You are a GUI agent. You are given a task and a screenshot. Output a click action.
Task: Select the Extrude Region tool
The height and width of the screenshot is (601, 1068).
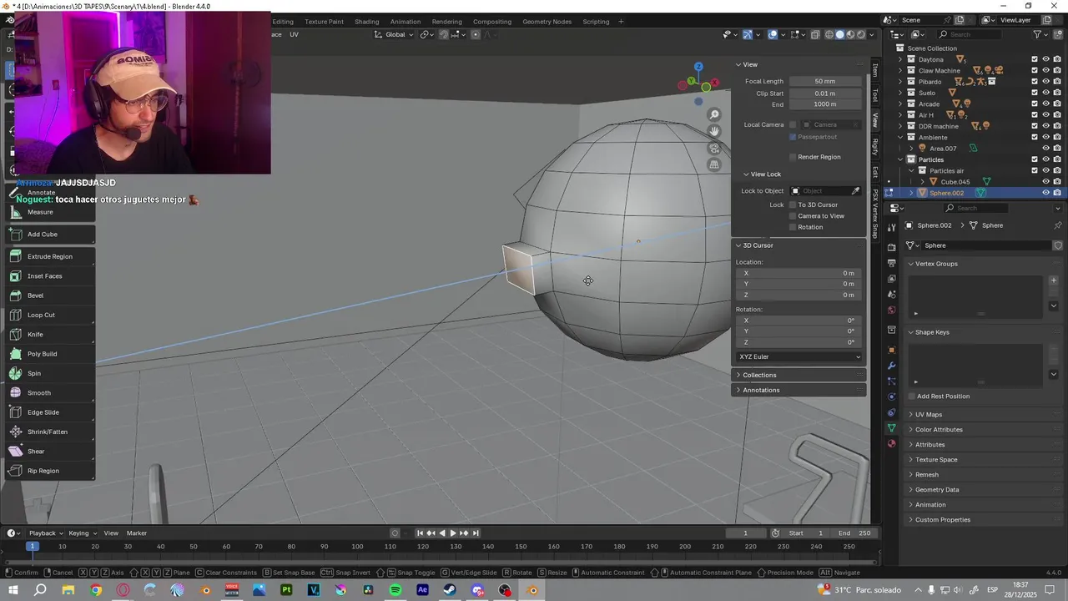(x=49, y=256)
